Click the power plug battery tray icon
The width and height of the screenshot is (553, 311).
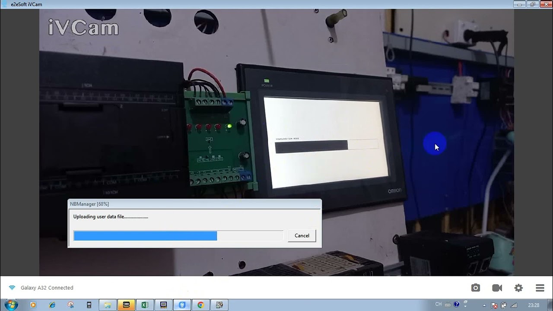click(504, 305)
